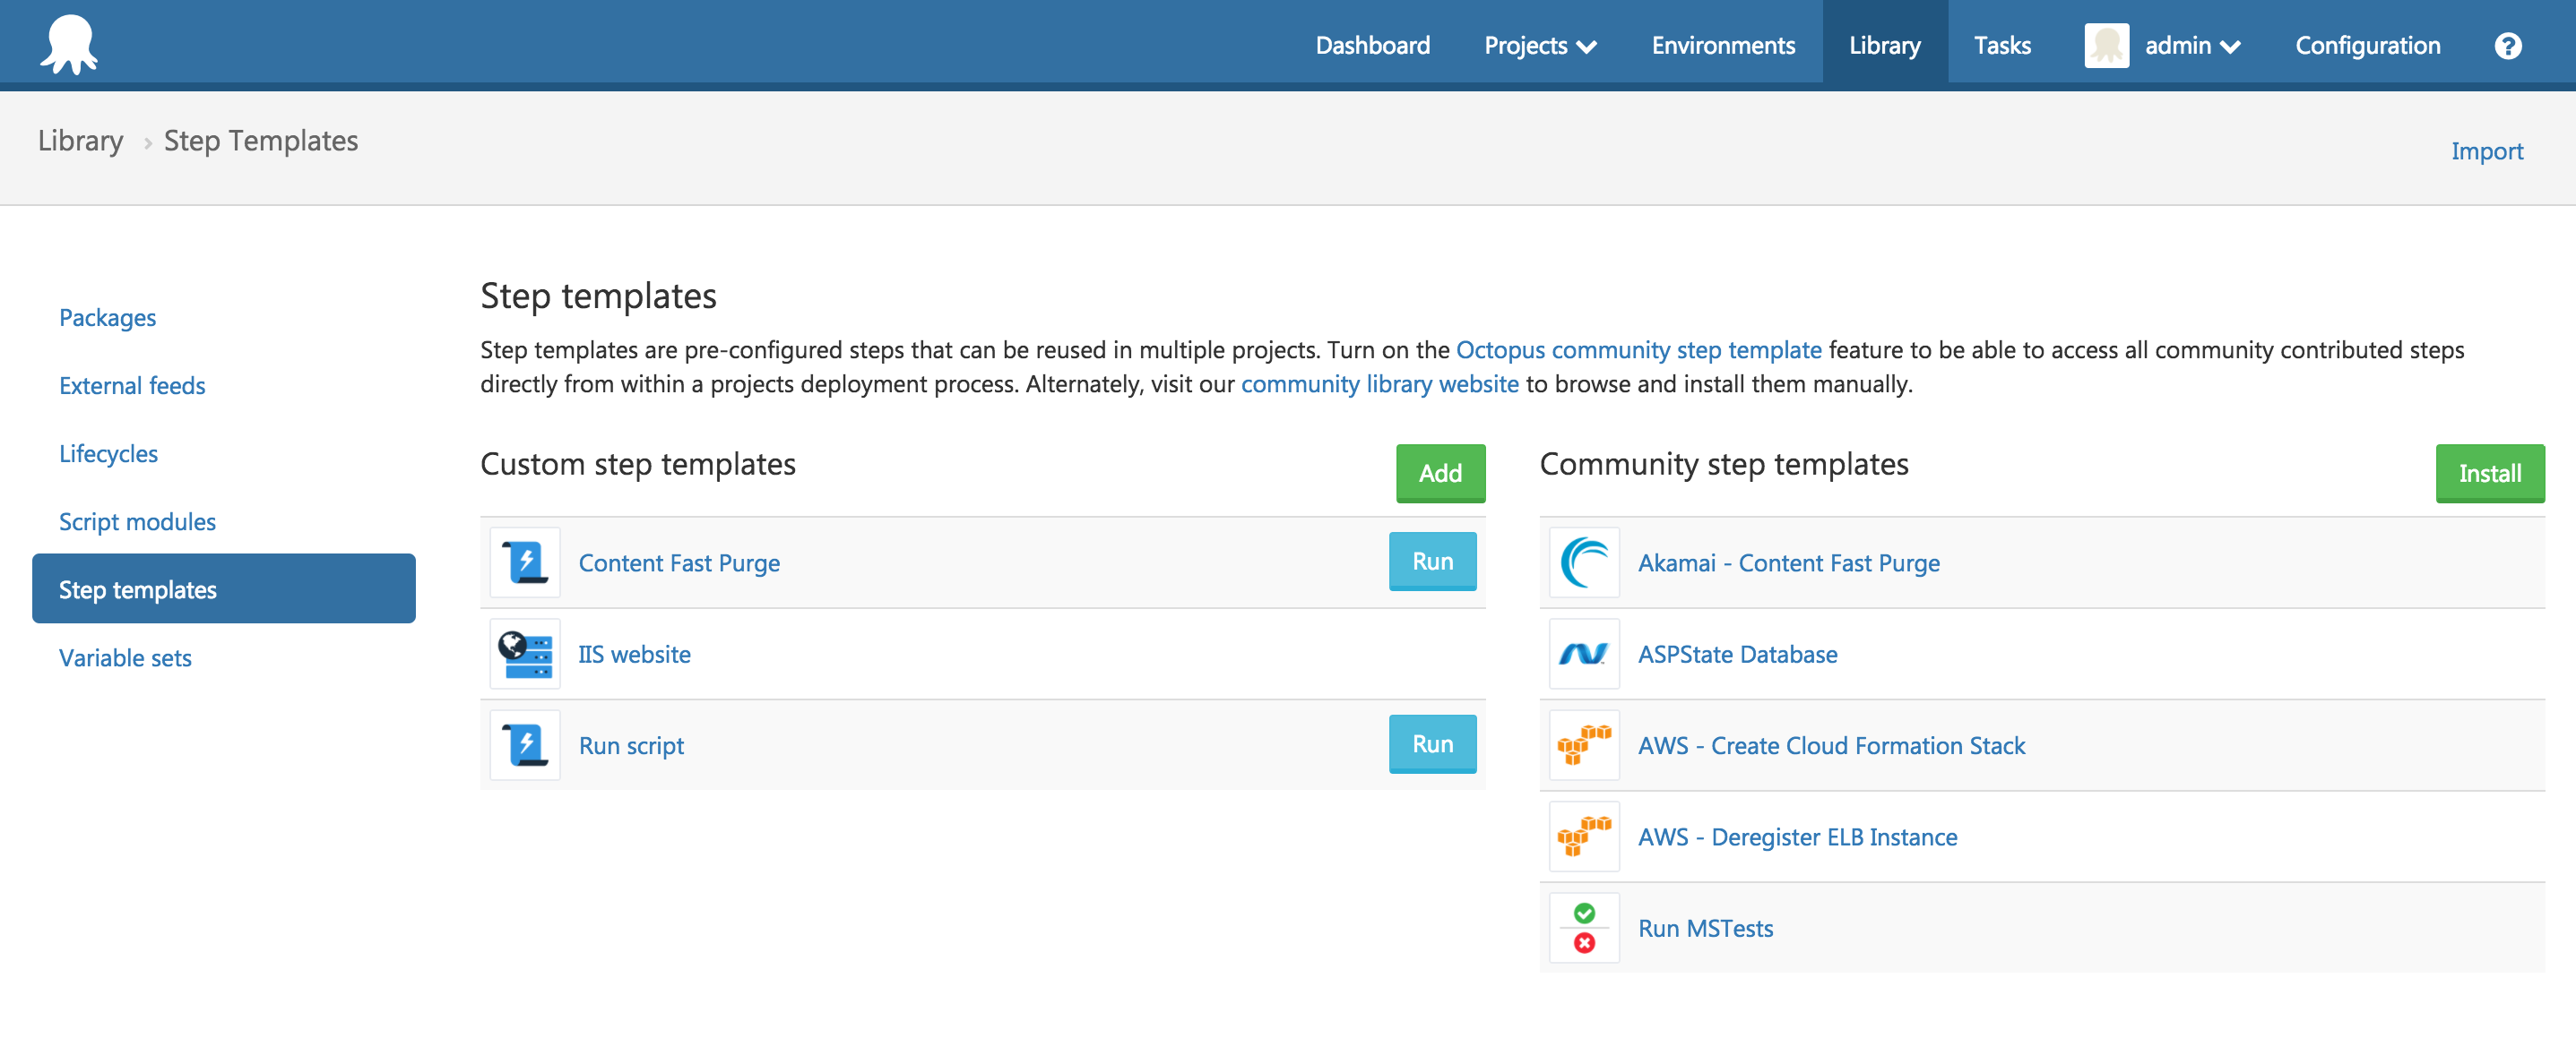Click the IIS website step icon
Screen dimensions: 2576x1064
tap(524, 652)
